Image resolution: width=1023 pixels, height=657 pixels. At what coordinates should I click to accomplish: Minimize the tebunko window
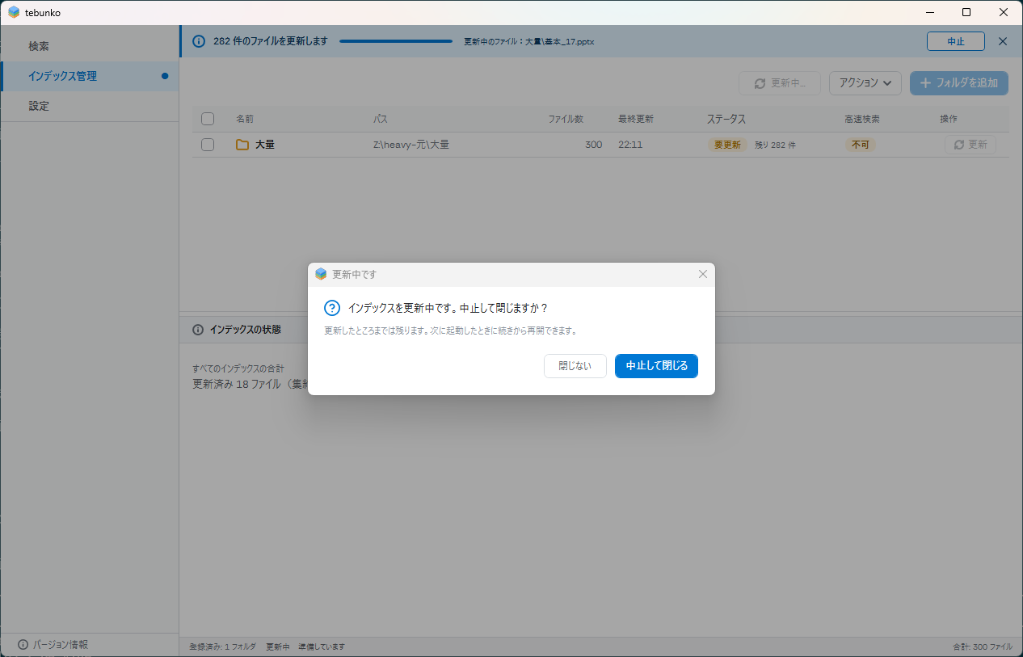(x=928, y=12)
